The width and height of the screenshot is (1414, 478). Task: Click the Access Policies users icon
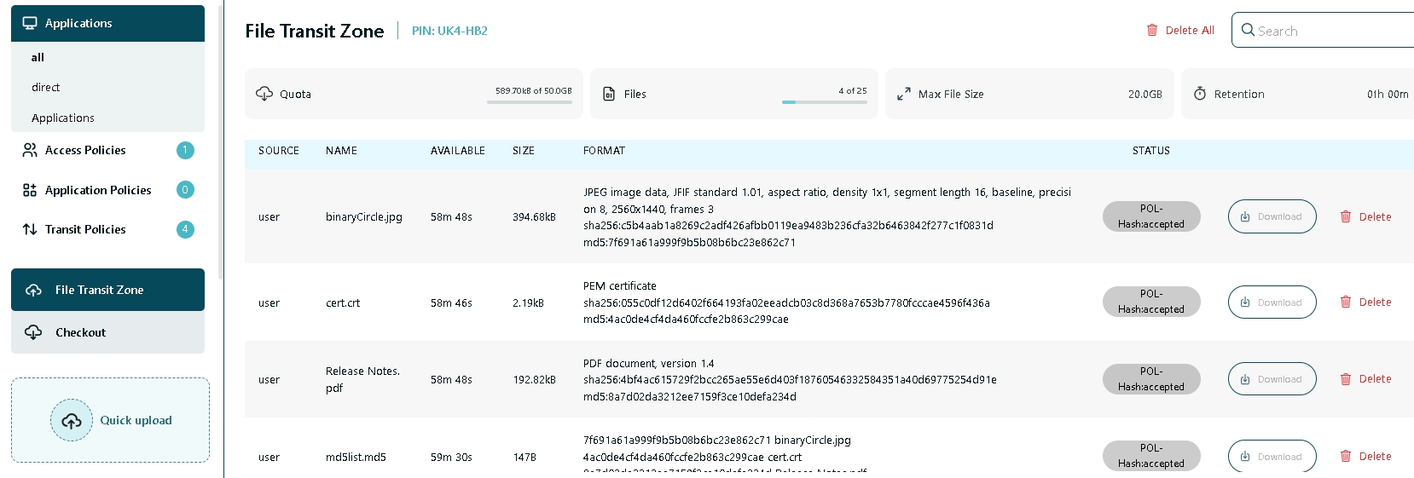[30, 150]
